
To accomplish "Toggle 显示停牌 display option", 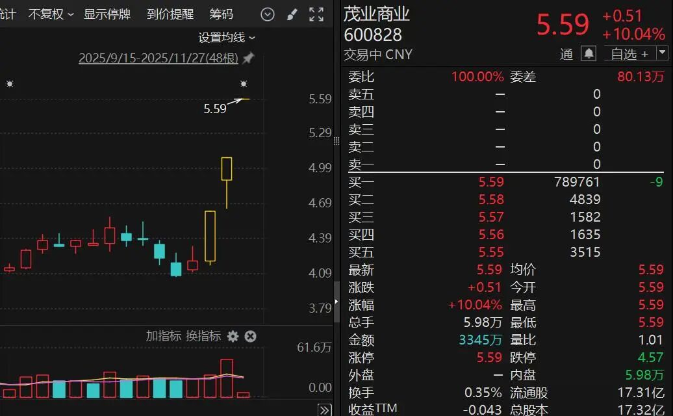I will click(x=108, y=14).
